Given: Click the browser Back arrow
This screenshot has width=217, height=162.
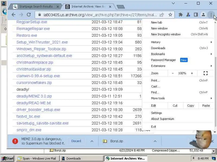Looking at the screenshot, I should click(14, 15).
